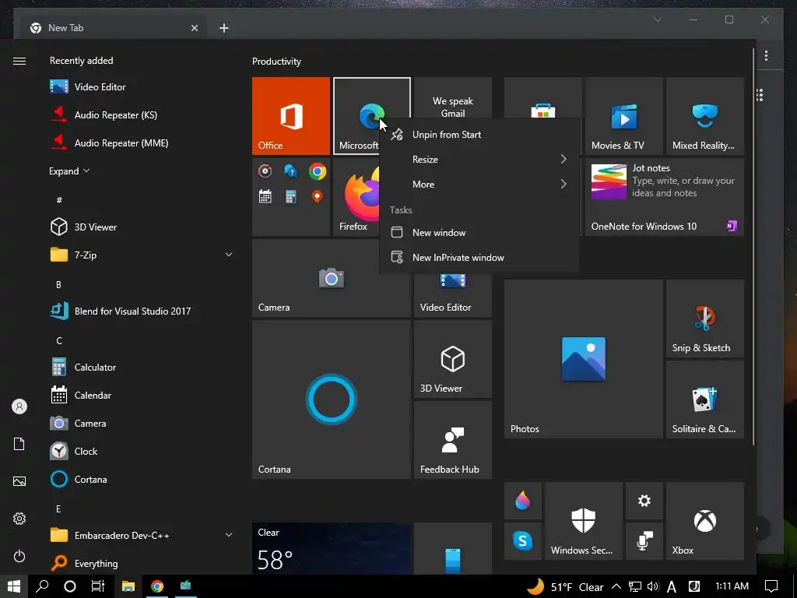The image size is (797, 598).
Task: Open Settings from the Start sidebar
Action: 19,519
